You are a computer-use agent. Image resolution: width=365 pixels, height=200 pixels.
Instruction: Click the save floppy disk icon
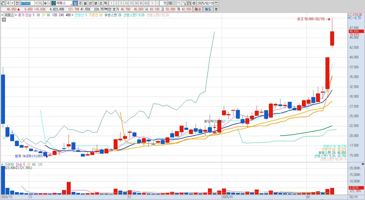click(x=189, y=3)
